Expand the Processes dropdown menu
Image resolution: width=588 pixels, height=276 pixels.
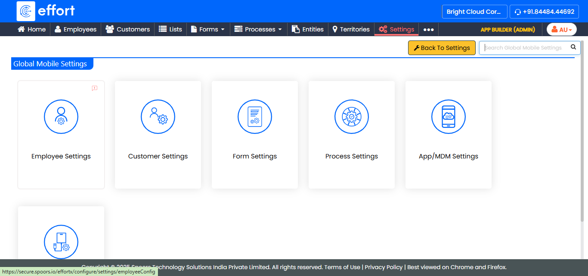coord(258,29)
